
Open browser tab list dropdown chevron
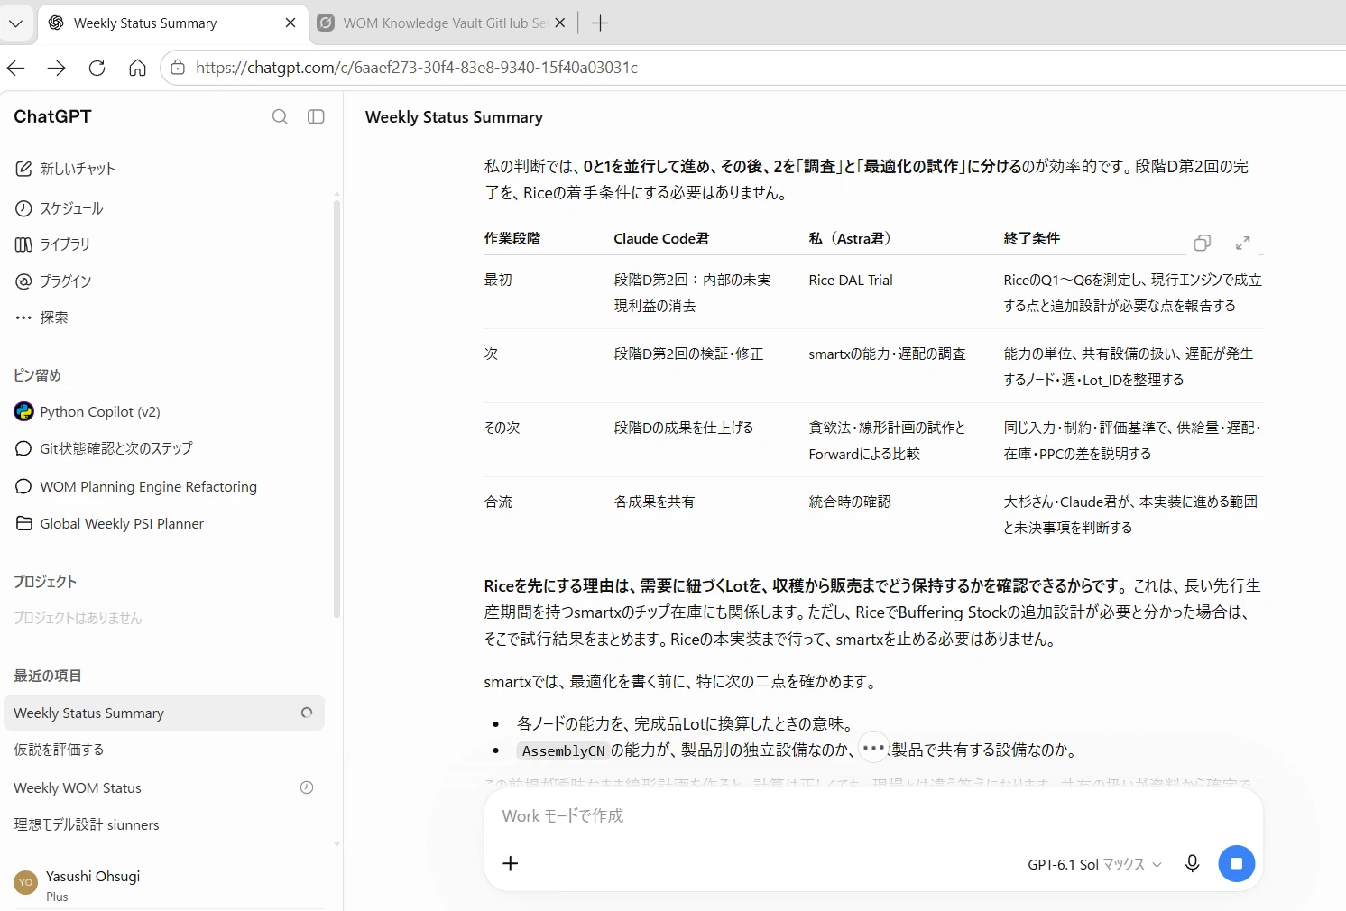coord(15,23)
